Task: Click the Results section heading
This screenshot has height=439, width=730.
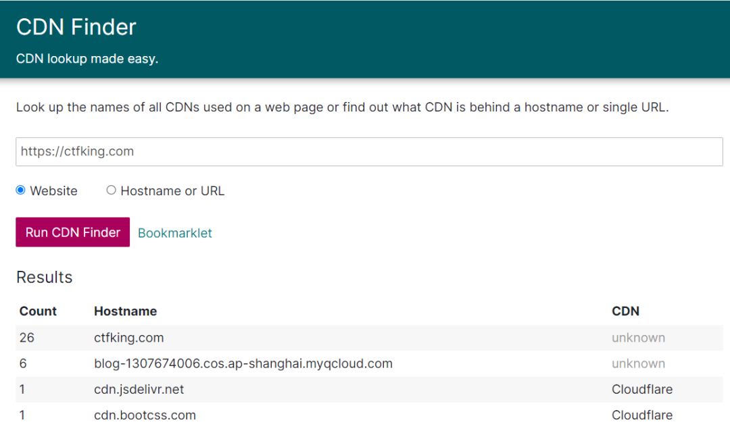Action: [x=45, y=278]
